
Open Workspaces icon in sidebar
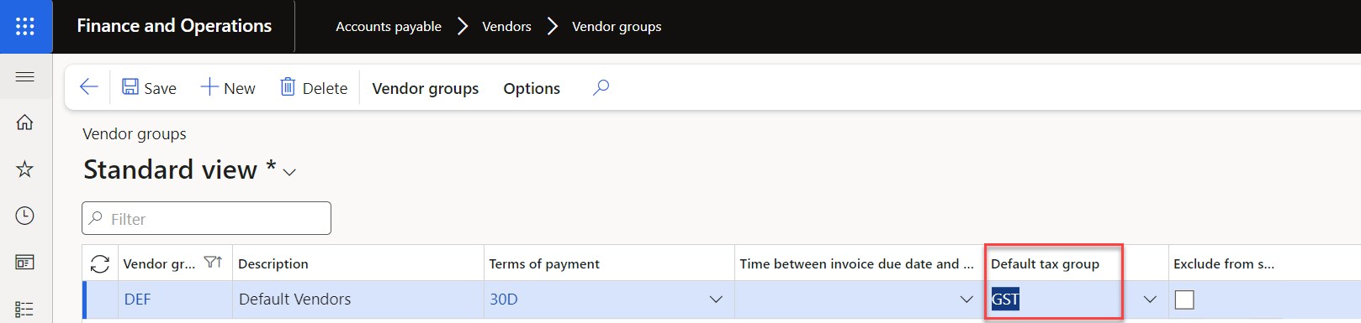25,263
